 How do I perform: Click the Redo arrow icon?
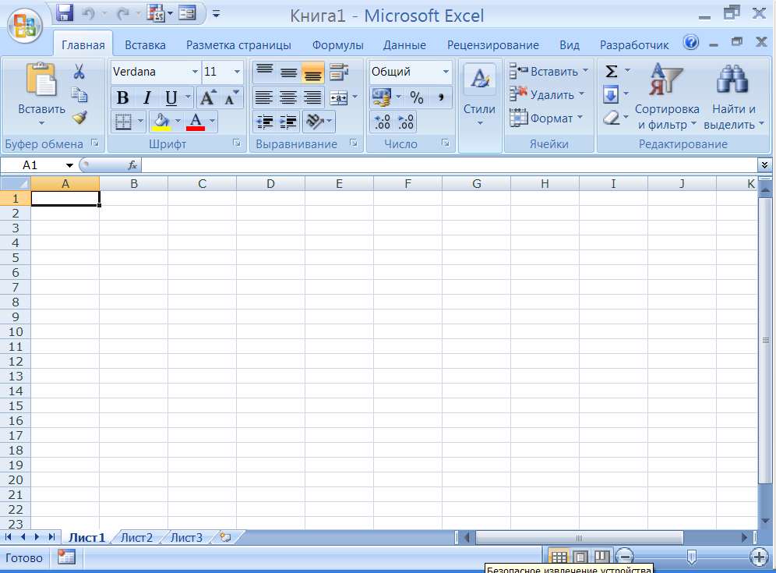123,14
